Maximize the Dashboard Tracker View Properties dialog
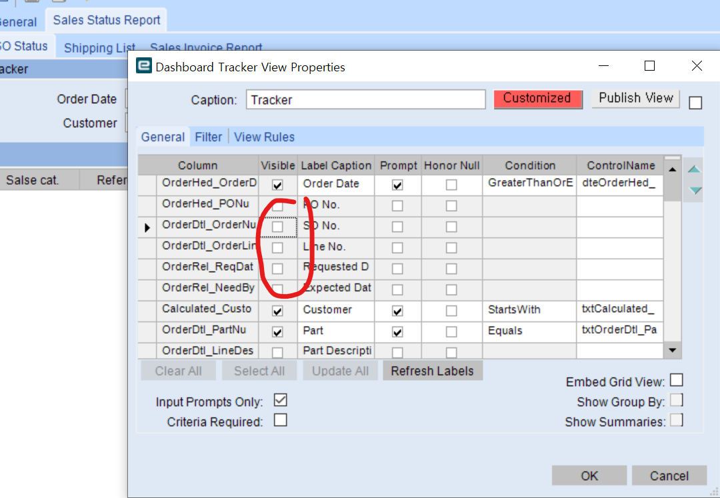 pyautogui.click(x=649, y=66)
